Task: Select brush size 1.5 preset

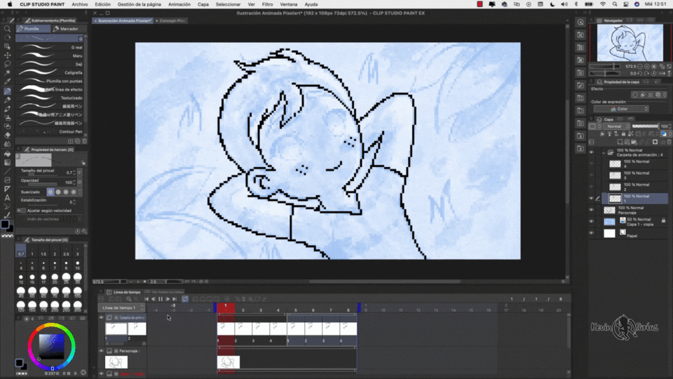Action: pos(43,251)
